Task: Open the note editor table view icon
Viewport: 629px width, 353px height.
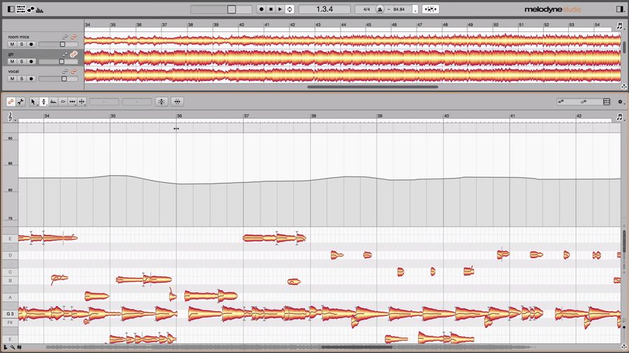Action: (x=607, y=102)
